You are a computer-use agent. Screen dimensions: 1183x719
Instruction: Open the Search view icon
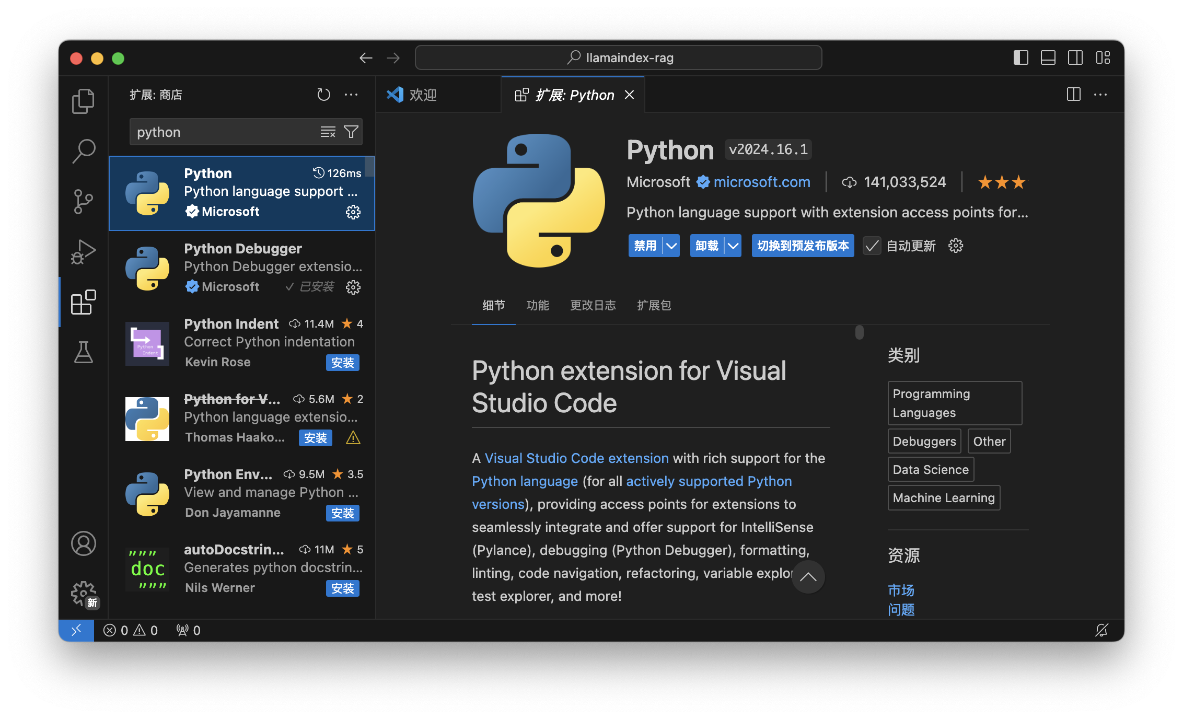[x=83, y=150]
